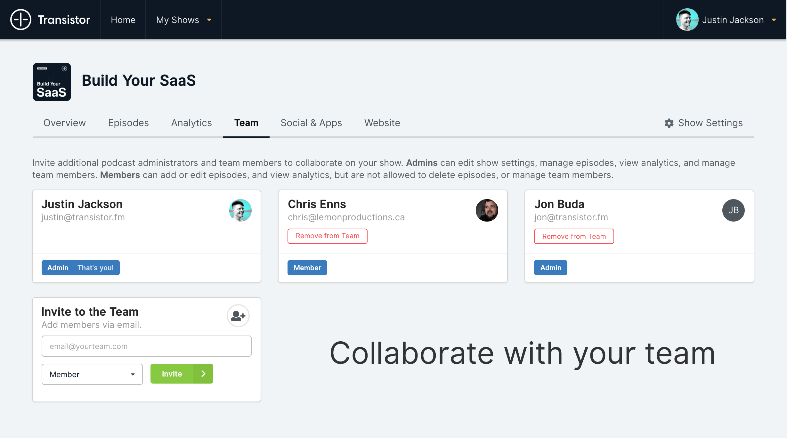Screen dimensions: 787x438
Task: Click the Transistor logo icon
Action: tap(21, 20)
